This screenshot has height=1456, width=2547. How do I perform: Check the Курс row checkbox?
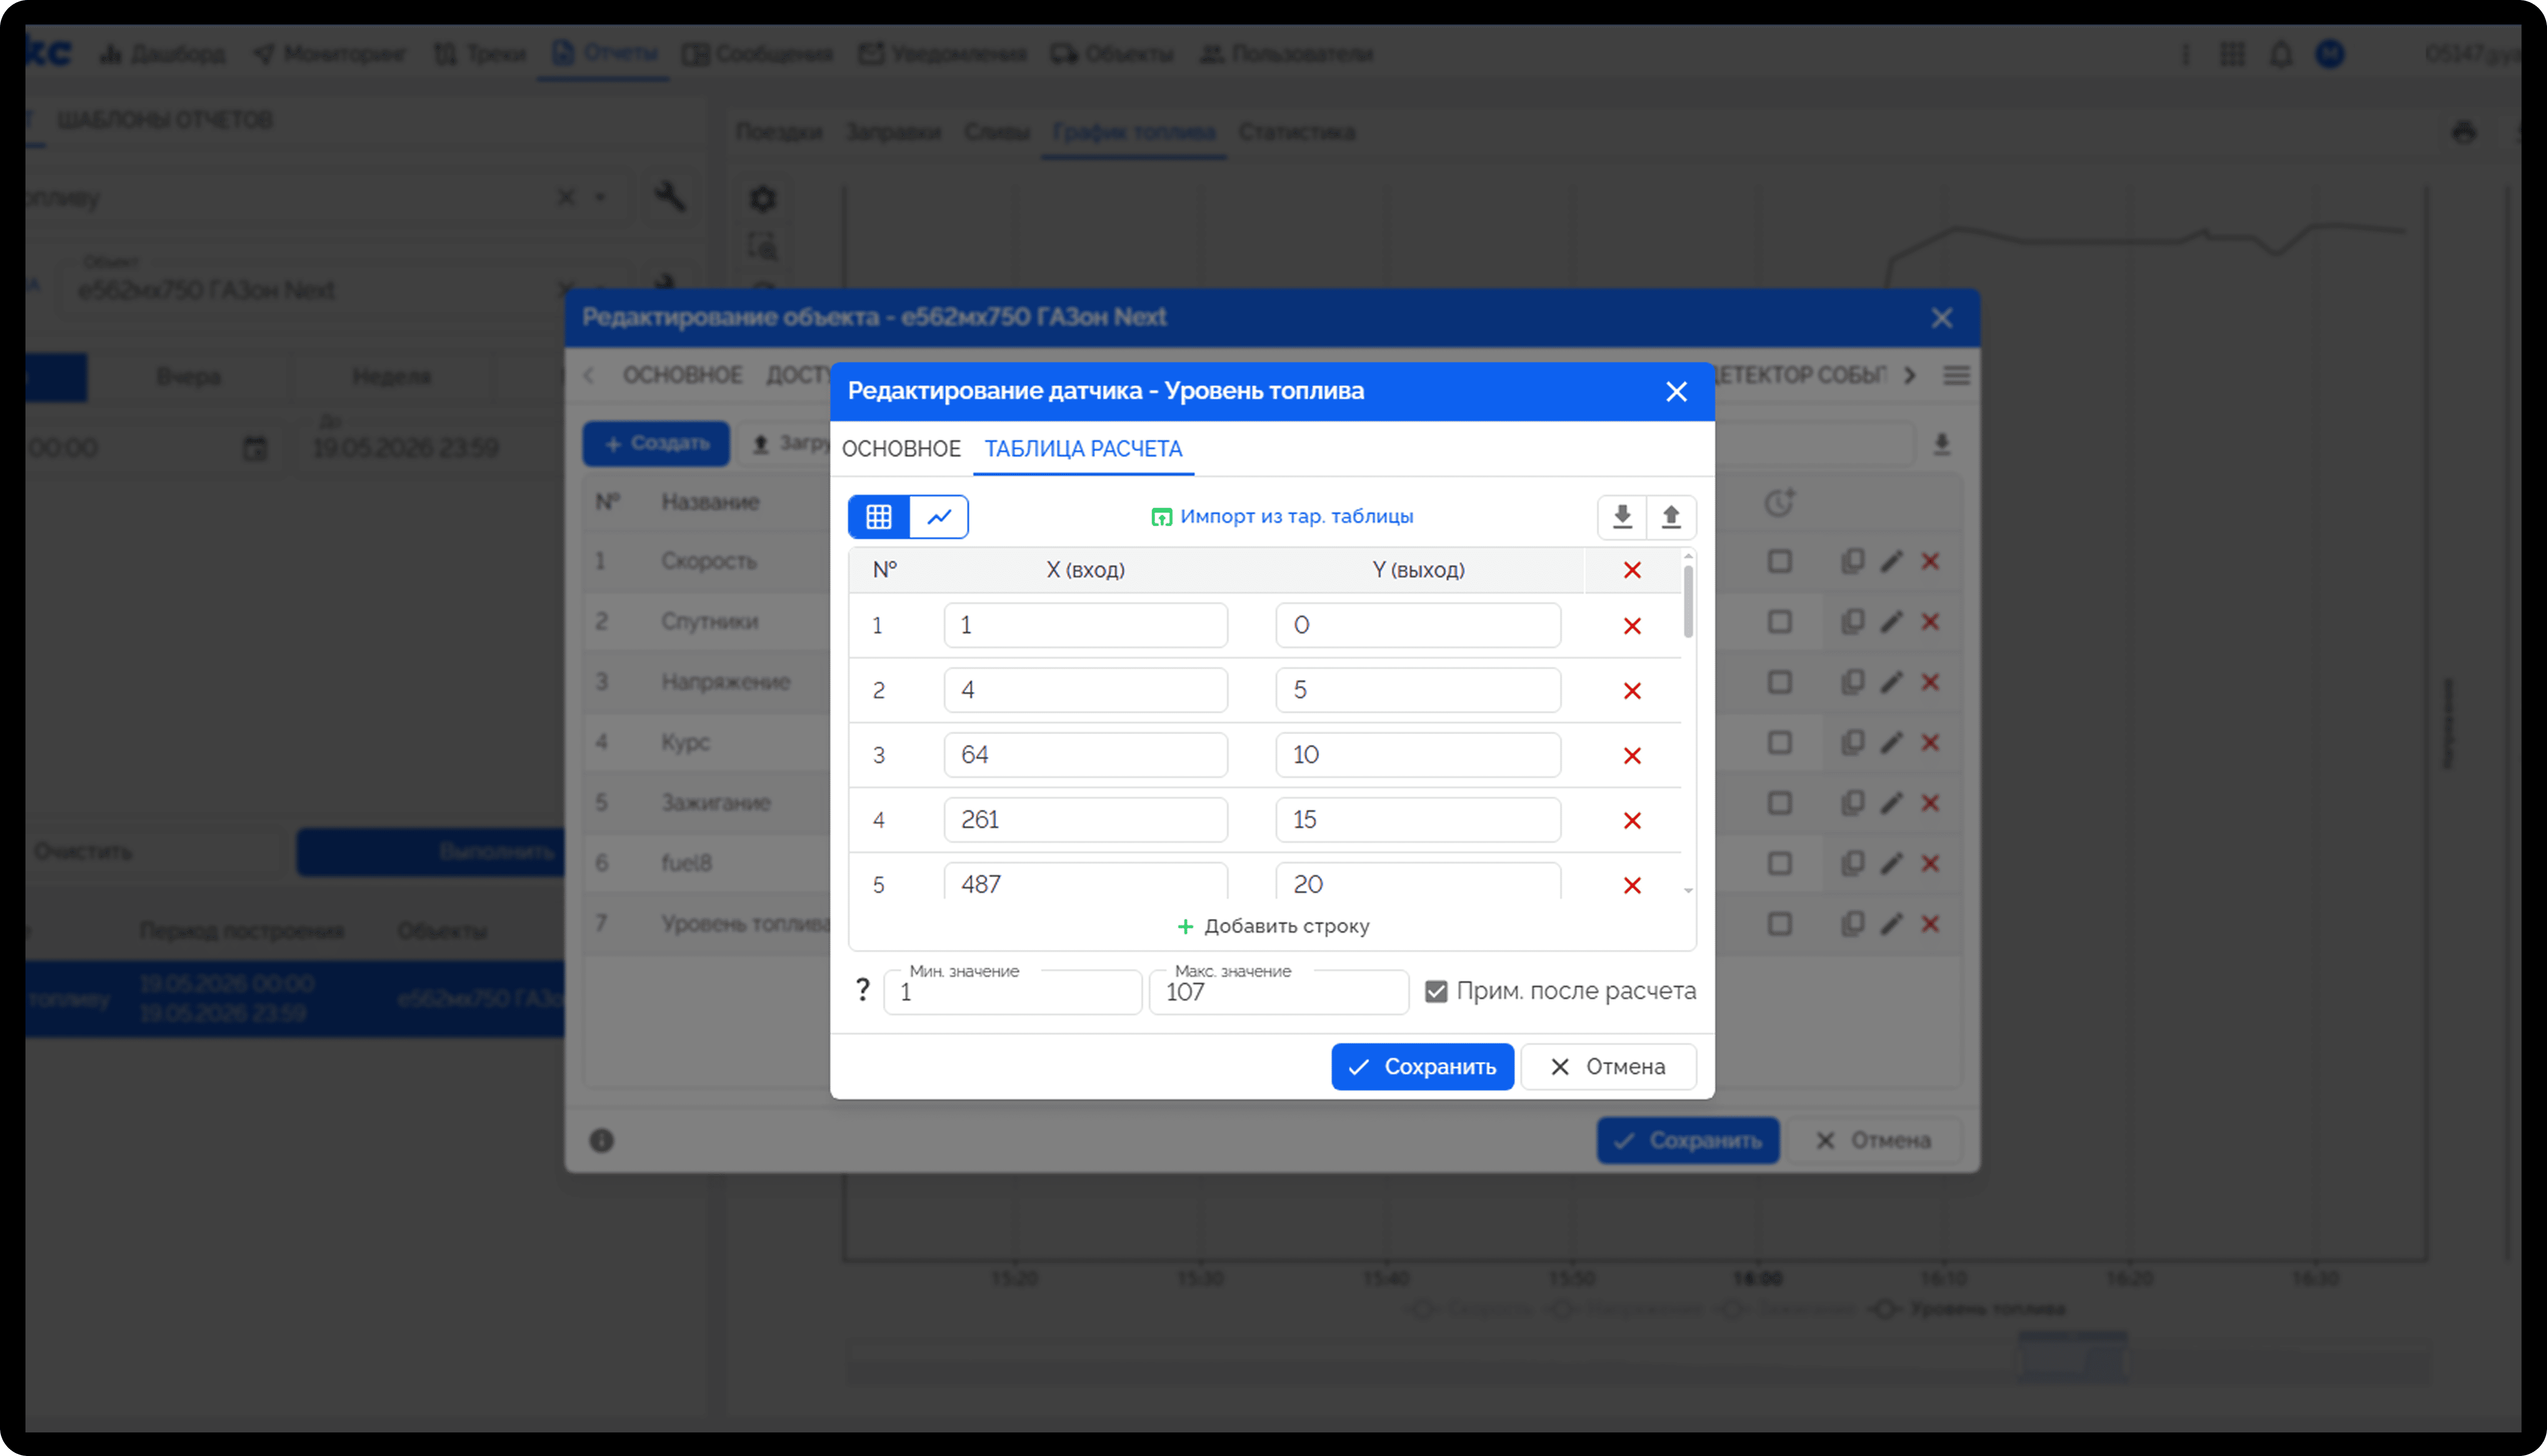point(1779,743)
